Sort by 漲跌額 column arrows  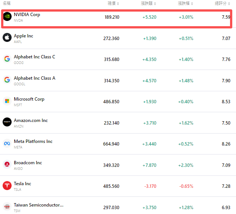(155, 4)
